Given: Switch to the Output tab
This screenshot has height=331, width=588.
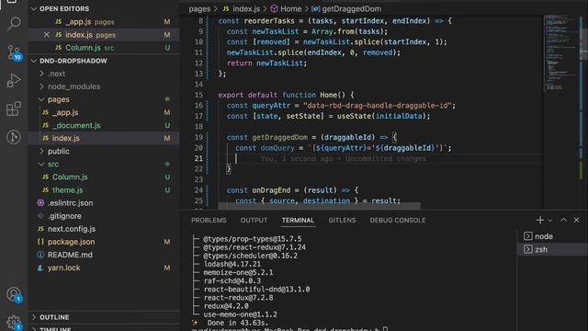Looking at the screenshot, I should pos(254,221).
